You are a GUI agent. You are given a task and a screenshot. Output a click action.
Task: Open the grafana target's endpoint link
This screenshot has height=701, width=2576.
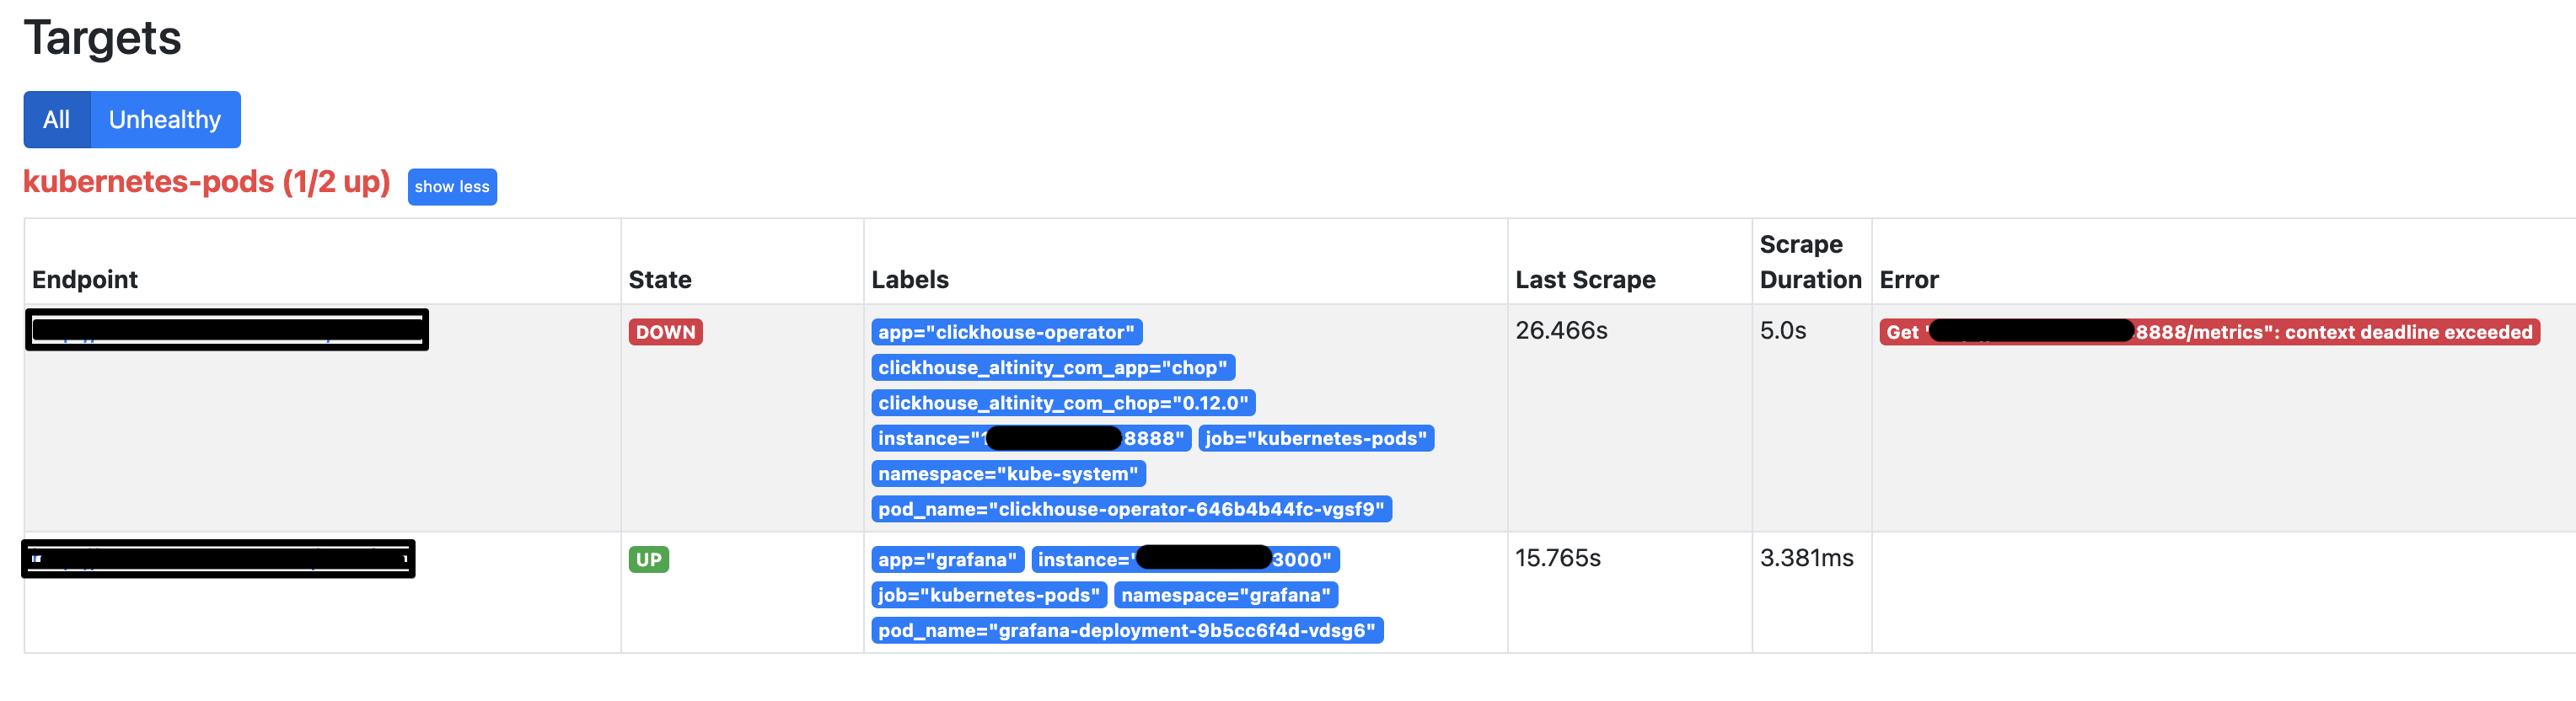tap(218, 558)
